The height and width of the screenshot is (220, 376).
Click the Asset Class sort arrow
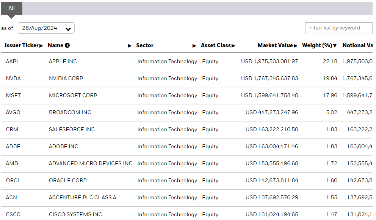point(233,46)
